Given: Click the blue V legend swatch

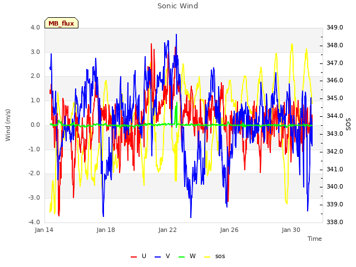Looking at the screenshot, I should [x=157, y=257].
